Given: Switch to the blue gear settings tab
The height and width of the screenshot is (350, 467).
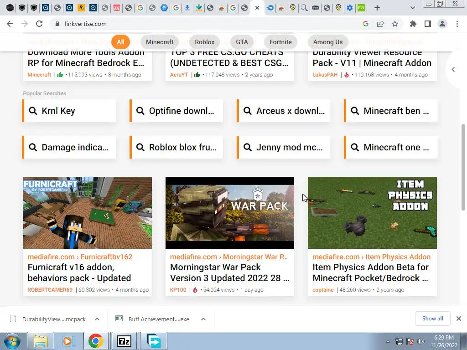Looking at the screenshot, I should (350, 8).
